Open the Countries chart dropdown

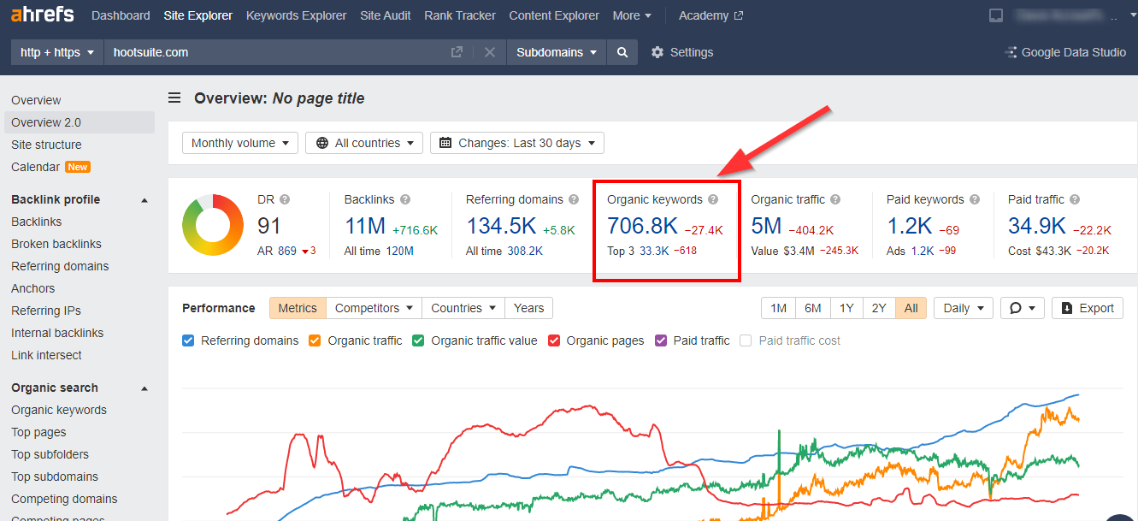click(x=463, y=308)
